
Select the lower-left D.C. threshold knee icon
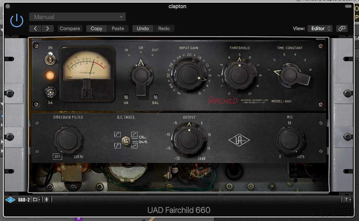click(x=118, y=145)
